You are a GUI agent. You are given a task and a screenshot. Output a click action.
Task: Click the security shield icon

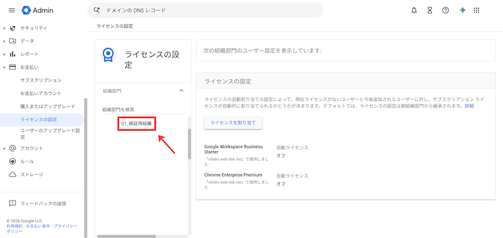(13, 28)
